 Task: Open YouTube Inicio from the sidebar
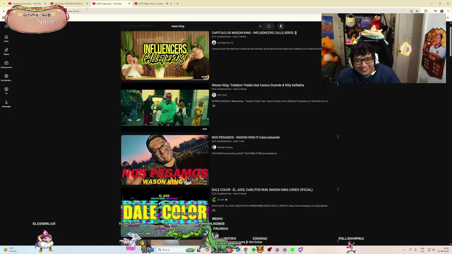click(x=6, y=38)
